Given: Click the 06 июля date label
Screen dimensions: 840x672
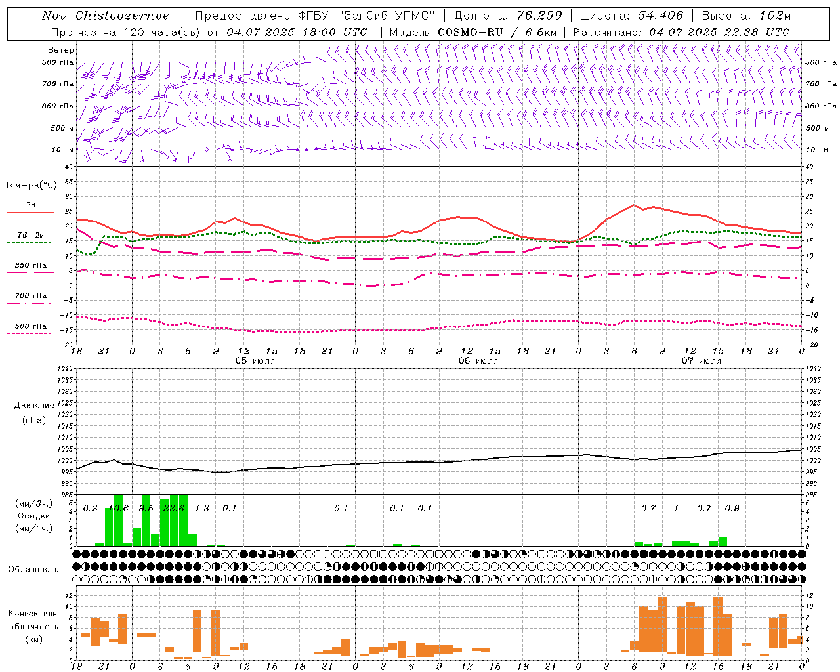Looking at the screenshot, I should tap(478, 361).
